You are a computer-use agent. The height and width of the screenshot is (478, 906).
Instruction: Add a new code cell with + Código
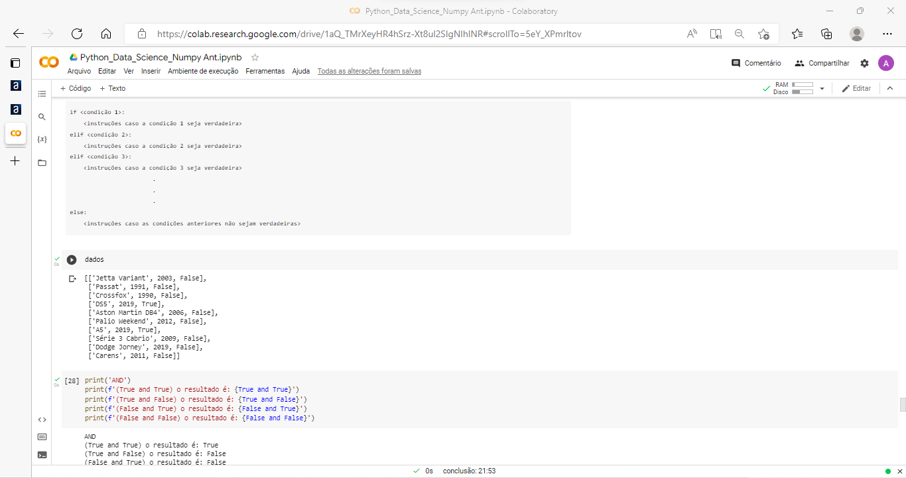(x=76, y=88)
